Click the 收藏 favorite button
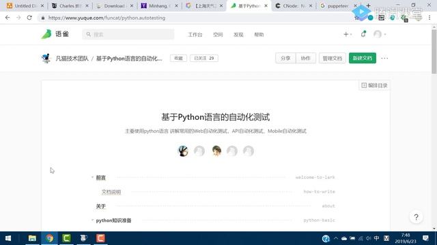The height and width of the screenshot is (245, 437). [178, 58]
